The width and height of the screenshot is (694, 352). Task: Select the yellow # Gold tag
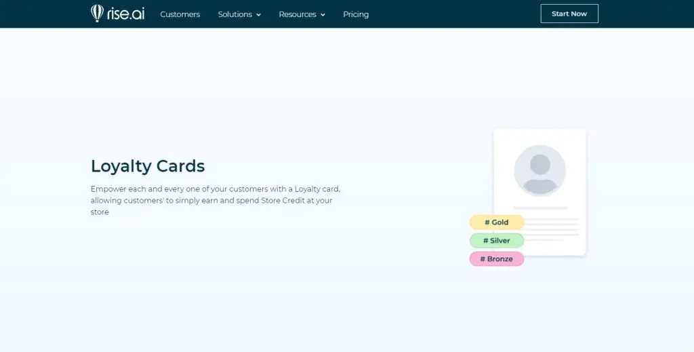click(497, 222)
